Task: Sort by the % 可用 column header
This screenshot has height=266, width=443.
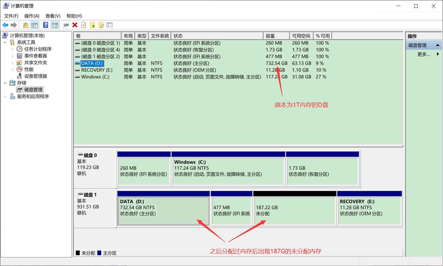Action: coord(323,36)
